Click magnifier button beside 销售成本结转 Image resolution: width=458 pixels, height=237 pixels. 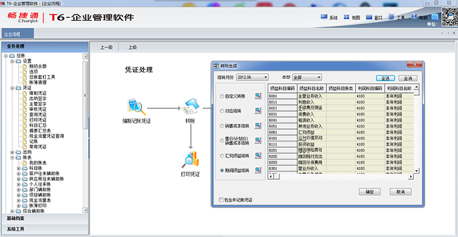click(257, 126)
